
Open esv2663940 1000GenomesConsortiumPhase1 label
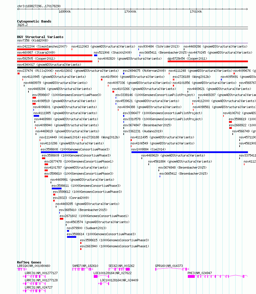click(x=114, y=246)
